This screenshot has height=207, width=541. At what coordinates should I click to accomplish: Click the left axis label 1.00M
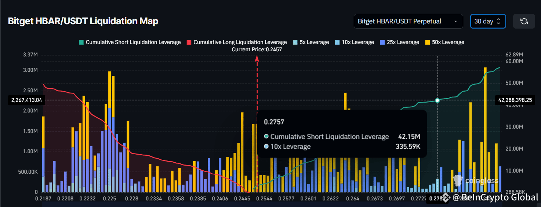pyautogui.click(x=30, y=151)
